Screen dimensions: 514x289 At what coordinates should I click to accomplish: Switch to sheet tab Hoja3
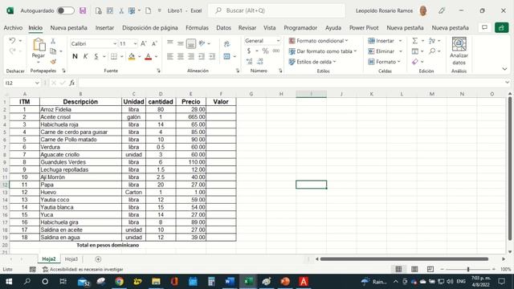coord(71,259)
